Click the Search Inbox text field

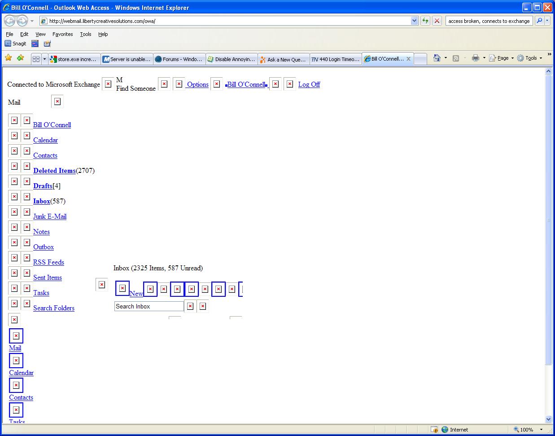point(149,306)
